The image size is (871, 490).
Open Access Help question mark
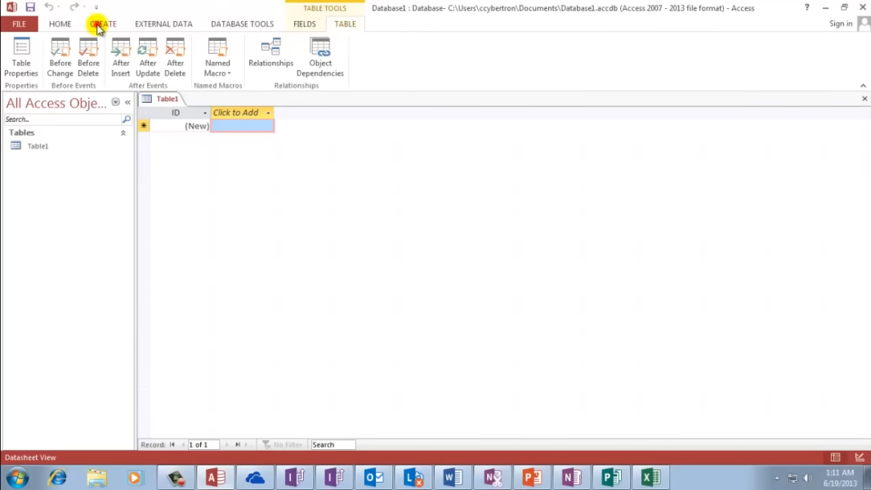click(x=806, y=7)
